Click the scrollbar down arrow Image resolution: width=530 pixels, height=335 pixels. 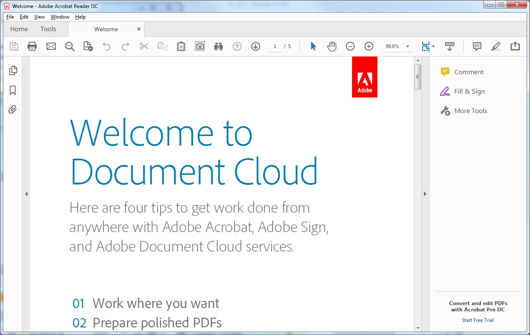[x=418, y=328]
